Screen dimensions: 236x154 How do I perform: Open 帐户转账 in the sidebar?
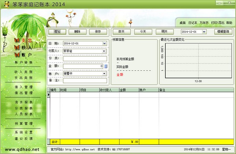click(24, 62)
